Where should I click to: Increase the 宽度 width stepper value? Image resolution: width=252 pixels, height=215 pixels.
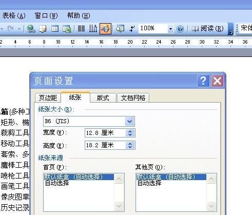pos(130,131)
